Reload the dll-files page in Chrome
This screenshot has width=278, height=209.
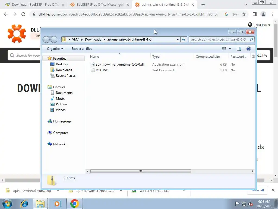click(23, 14)
